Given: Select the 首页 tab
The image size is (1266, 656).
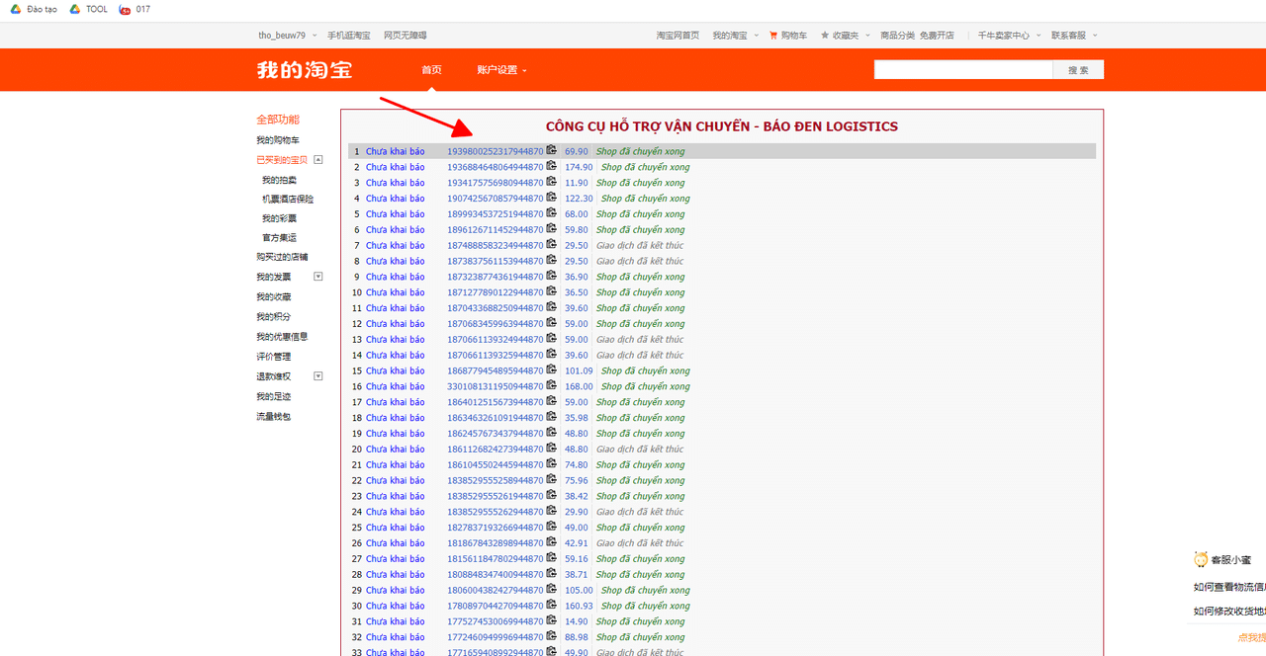Looking at the screenshot, I should click(x=431, y=70).
